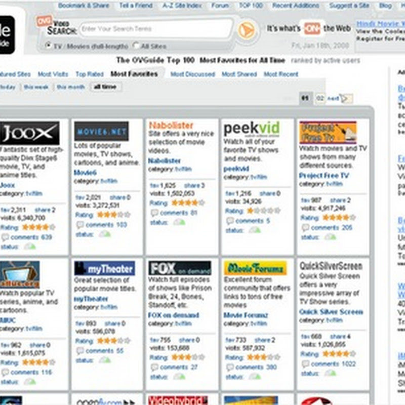The width and height of the screenshot is (405, 405).
Task: Click the Movie6.net logo thumbnail
Action: click(x=101, y=132)
